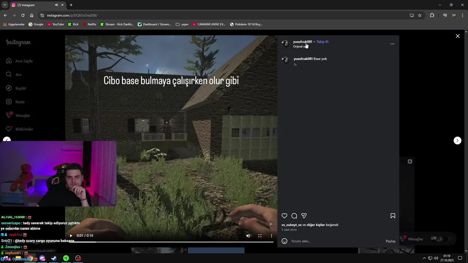Open Kick bookmark
The height and width of the screenshot is (263, 468).
point(73,24)
